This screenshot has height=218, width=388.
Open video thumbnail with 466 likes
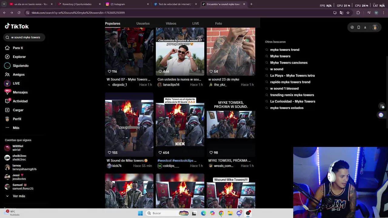pos(180,51)
